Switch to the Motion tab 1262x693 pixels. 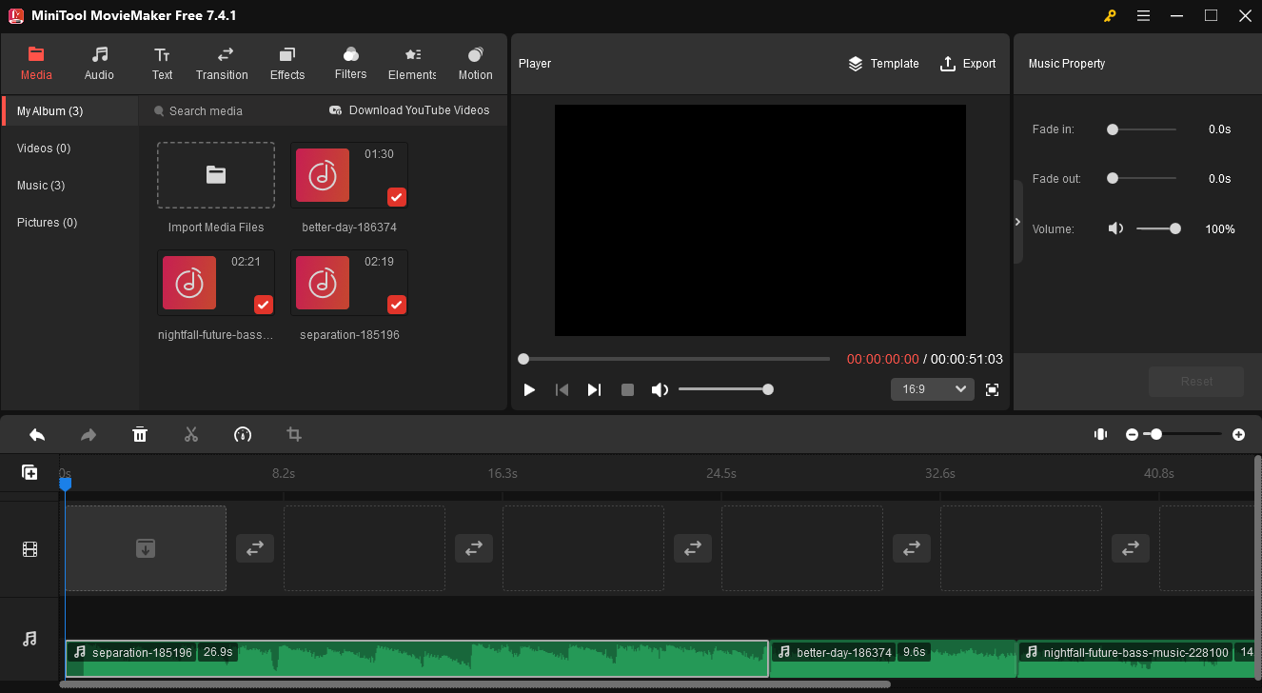[x=475, y=63]
